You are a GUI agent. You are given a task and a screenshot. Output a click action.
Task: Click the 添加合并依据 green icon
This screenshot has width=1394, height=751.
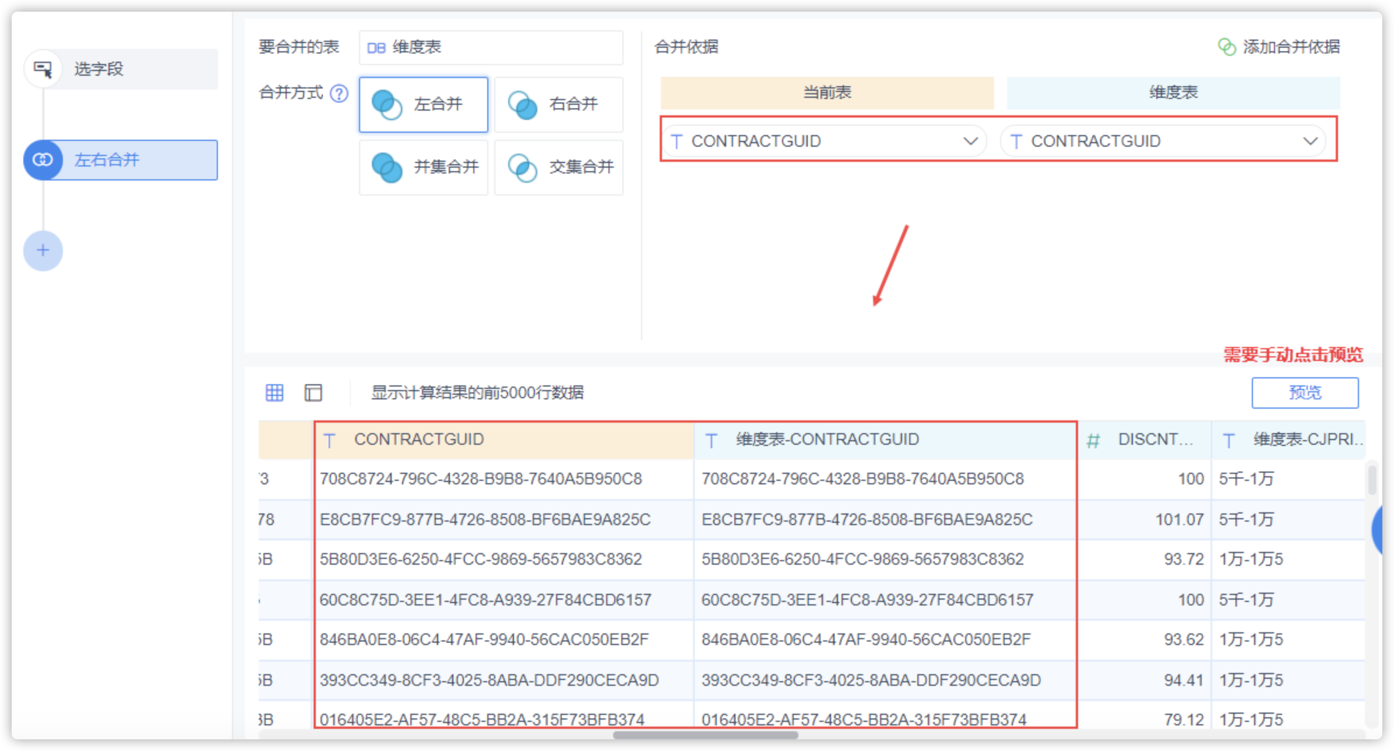(1227, 47)
